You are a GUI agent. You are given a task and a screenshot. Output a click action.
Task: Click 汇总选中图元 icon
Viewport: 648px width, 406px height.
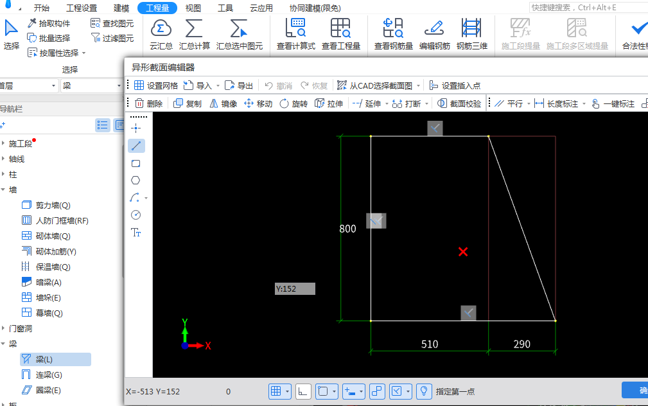(x=240, y=34)
